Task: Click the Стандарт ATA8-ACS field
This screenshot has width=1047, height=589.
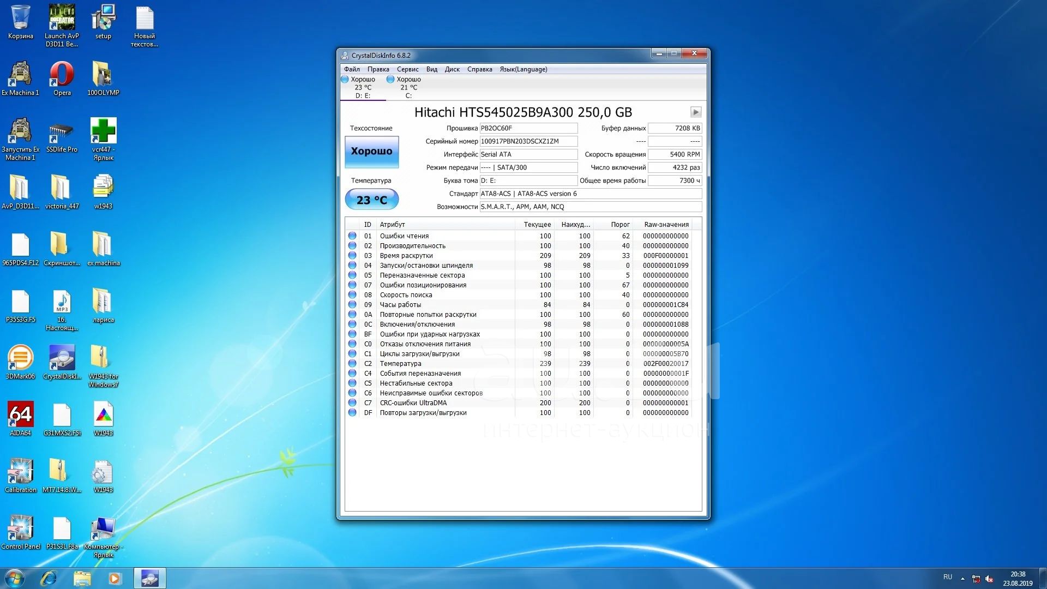Action: click(x=591, y=194)
